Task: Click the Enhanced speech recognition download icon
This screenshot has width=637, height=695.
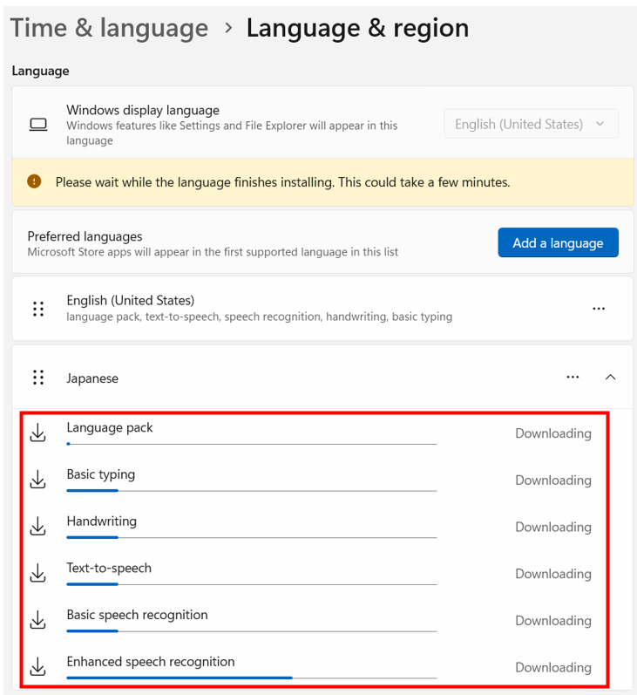Action: click(x=38, y=666)
